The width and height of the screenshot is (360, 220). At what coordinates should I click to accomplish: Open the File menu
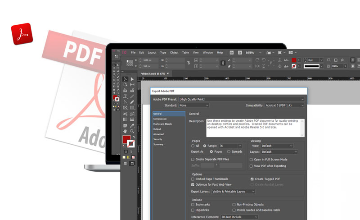(x=133, y=52)
